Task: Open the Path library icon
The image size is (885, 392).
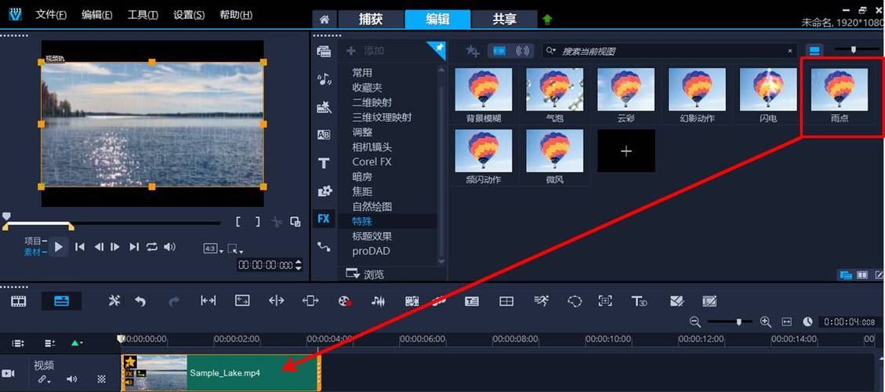Action: tap(324, 246)
